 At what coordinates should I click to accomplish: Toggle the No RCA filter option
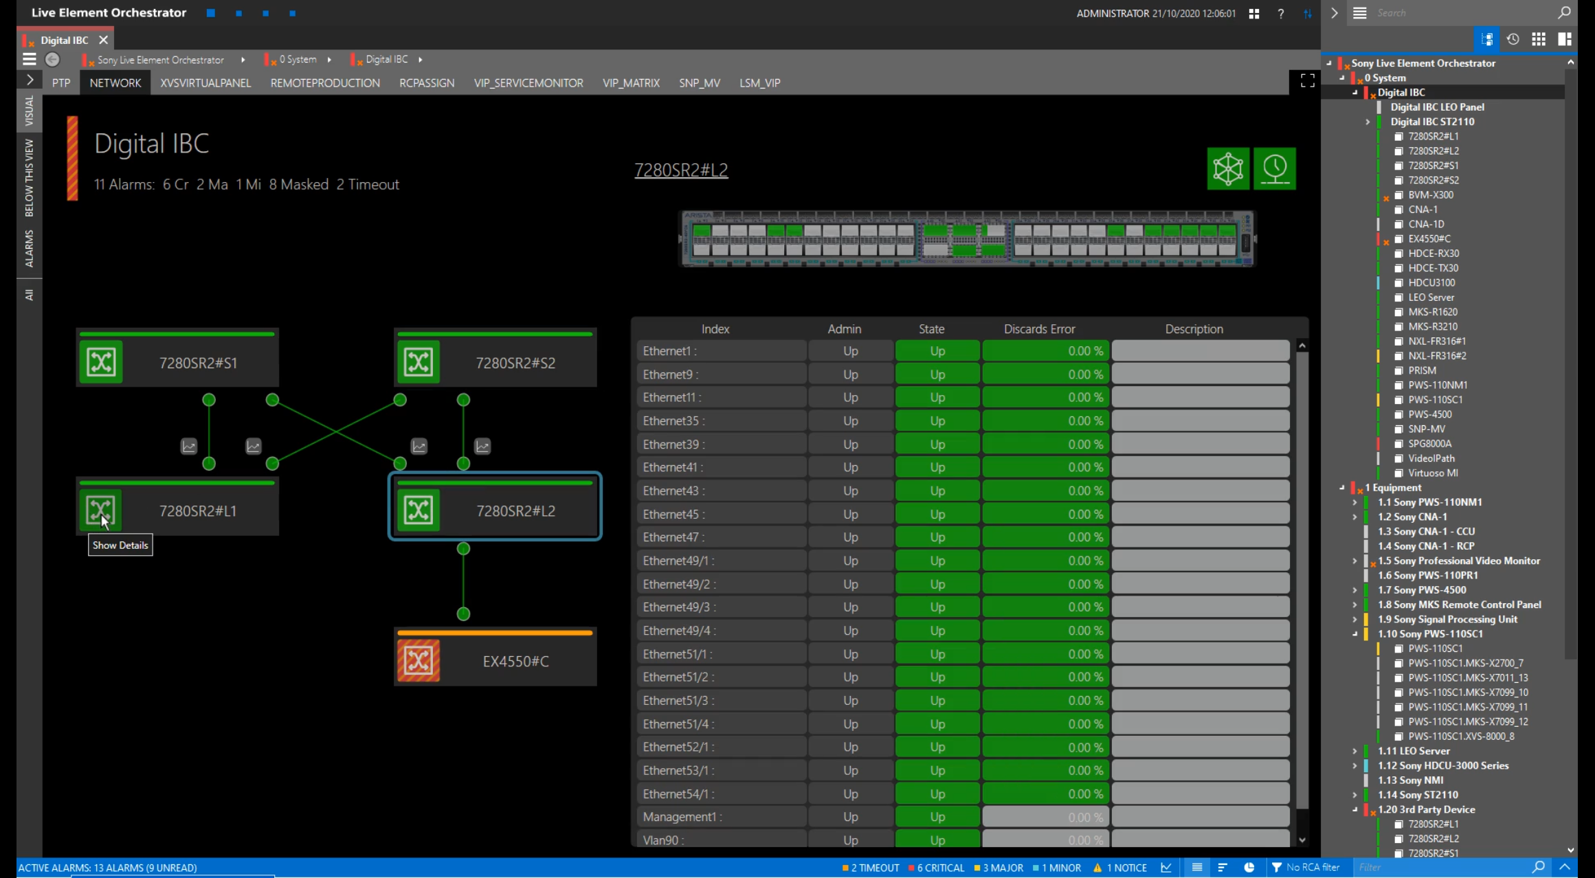1305,868
